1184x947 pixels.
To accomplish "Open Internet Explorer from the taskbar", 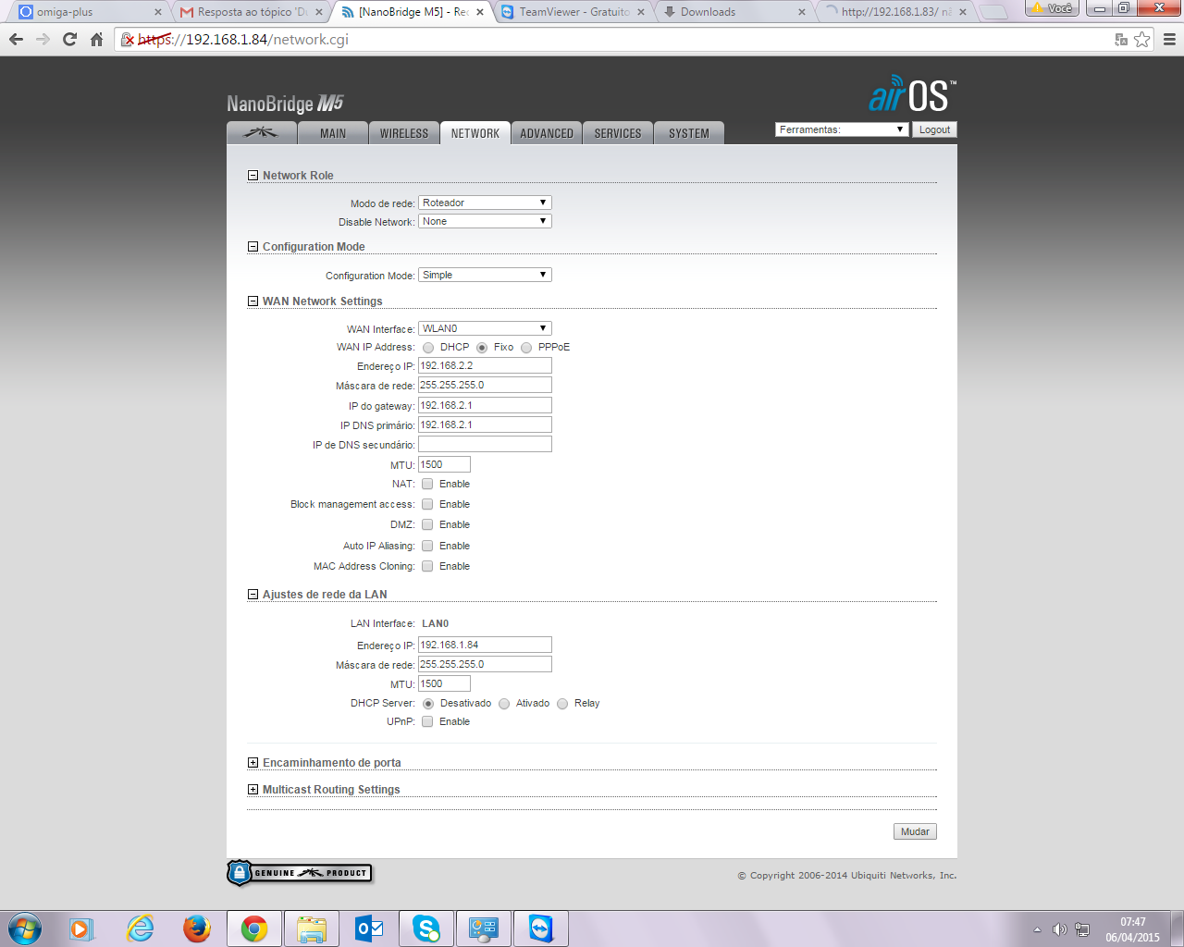I will pyautogui.click(x=141, y=929).
